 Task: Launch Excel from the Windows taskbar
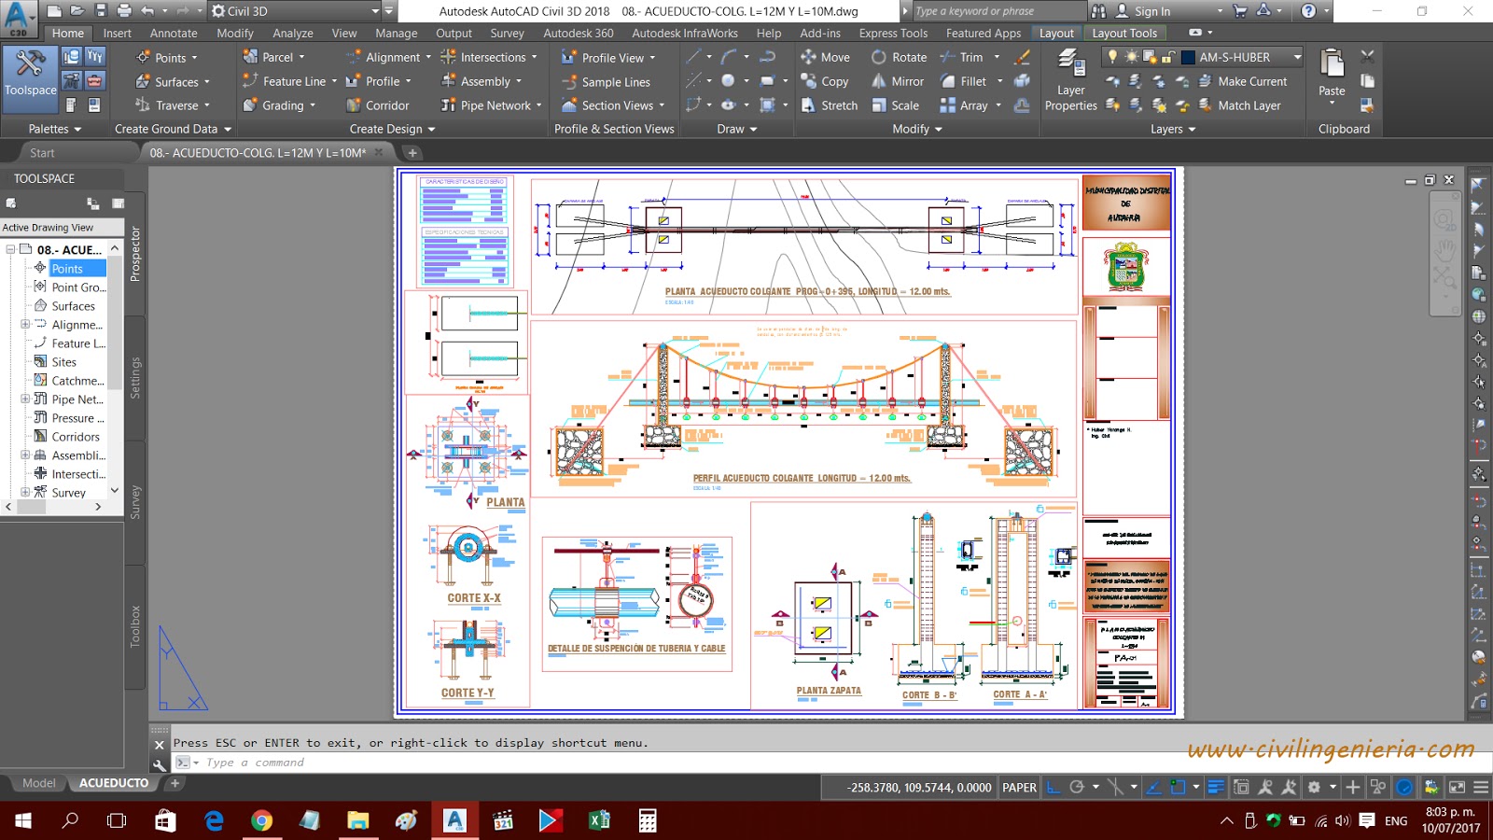pyautogui.click(x=598, y=820)
